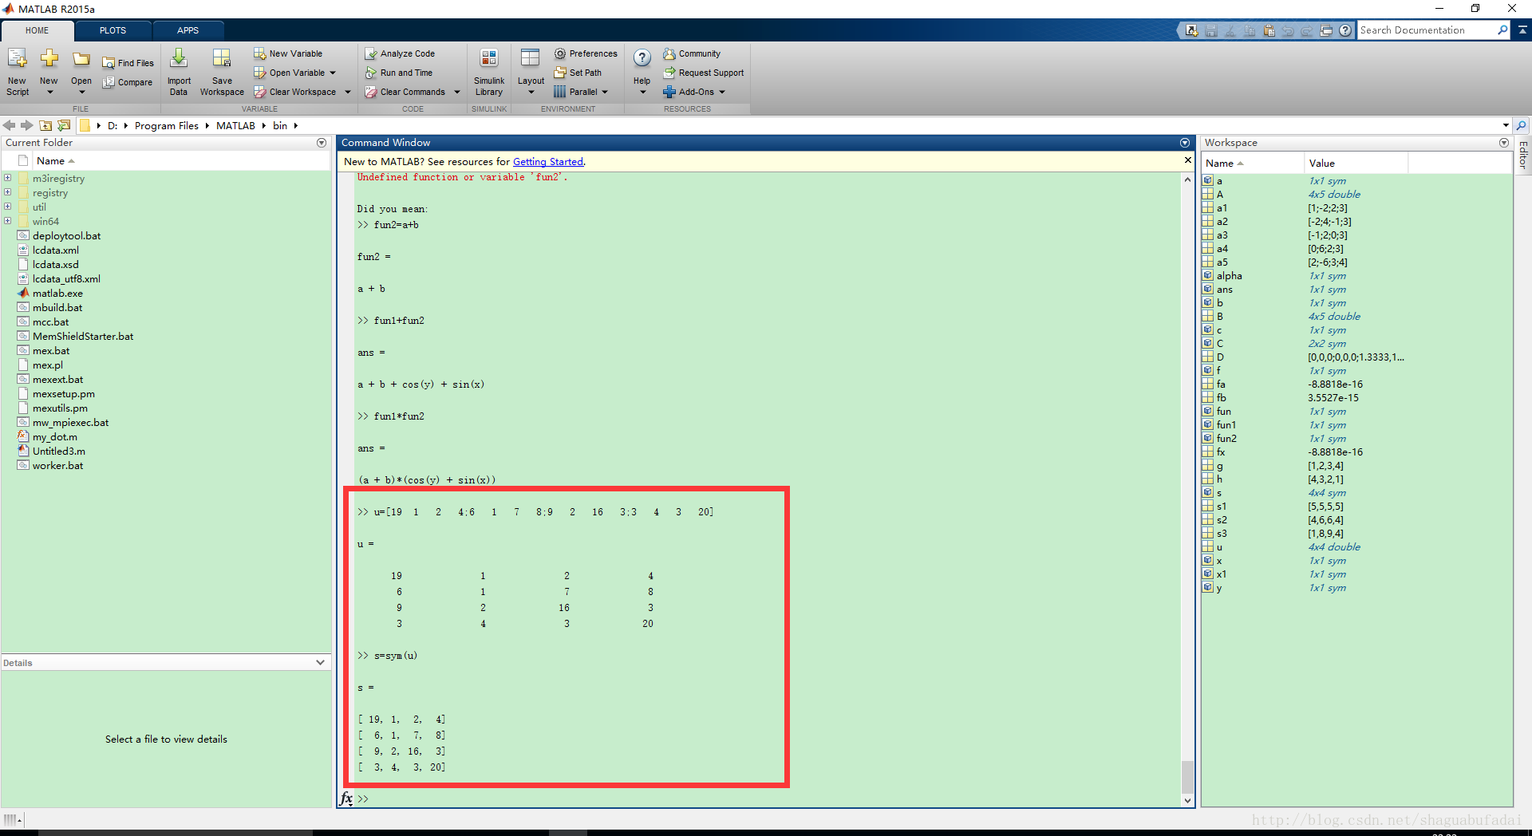
Task: Click Request Support
Action: tap(704, 73)
